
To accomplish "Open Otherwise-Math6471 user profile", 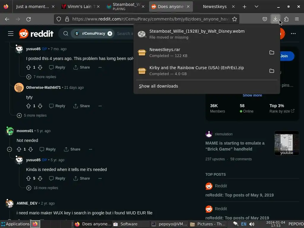I will coord(43,88).
